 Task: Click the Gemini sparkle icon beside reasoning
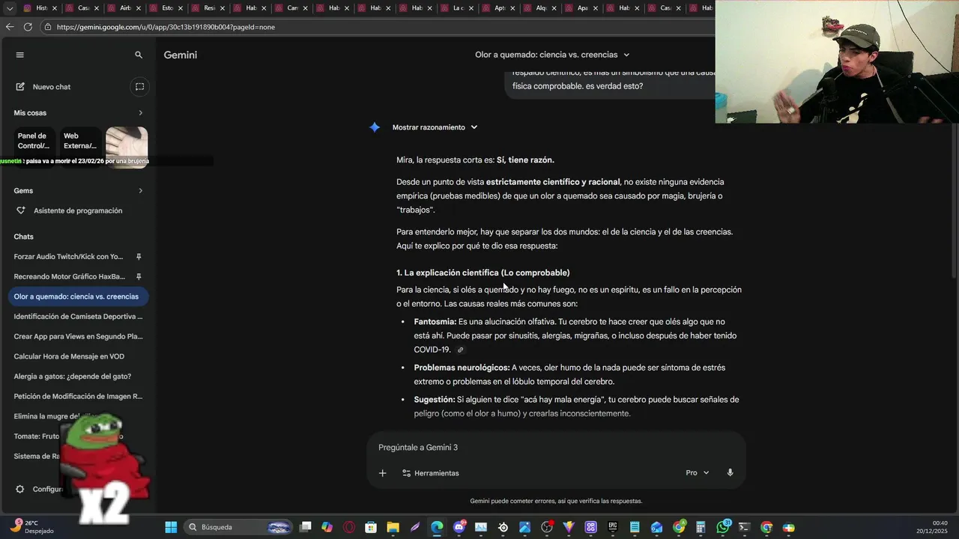375,127
